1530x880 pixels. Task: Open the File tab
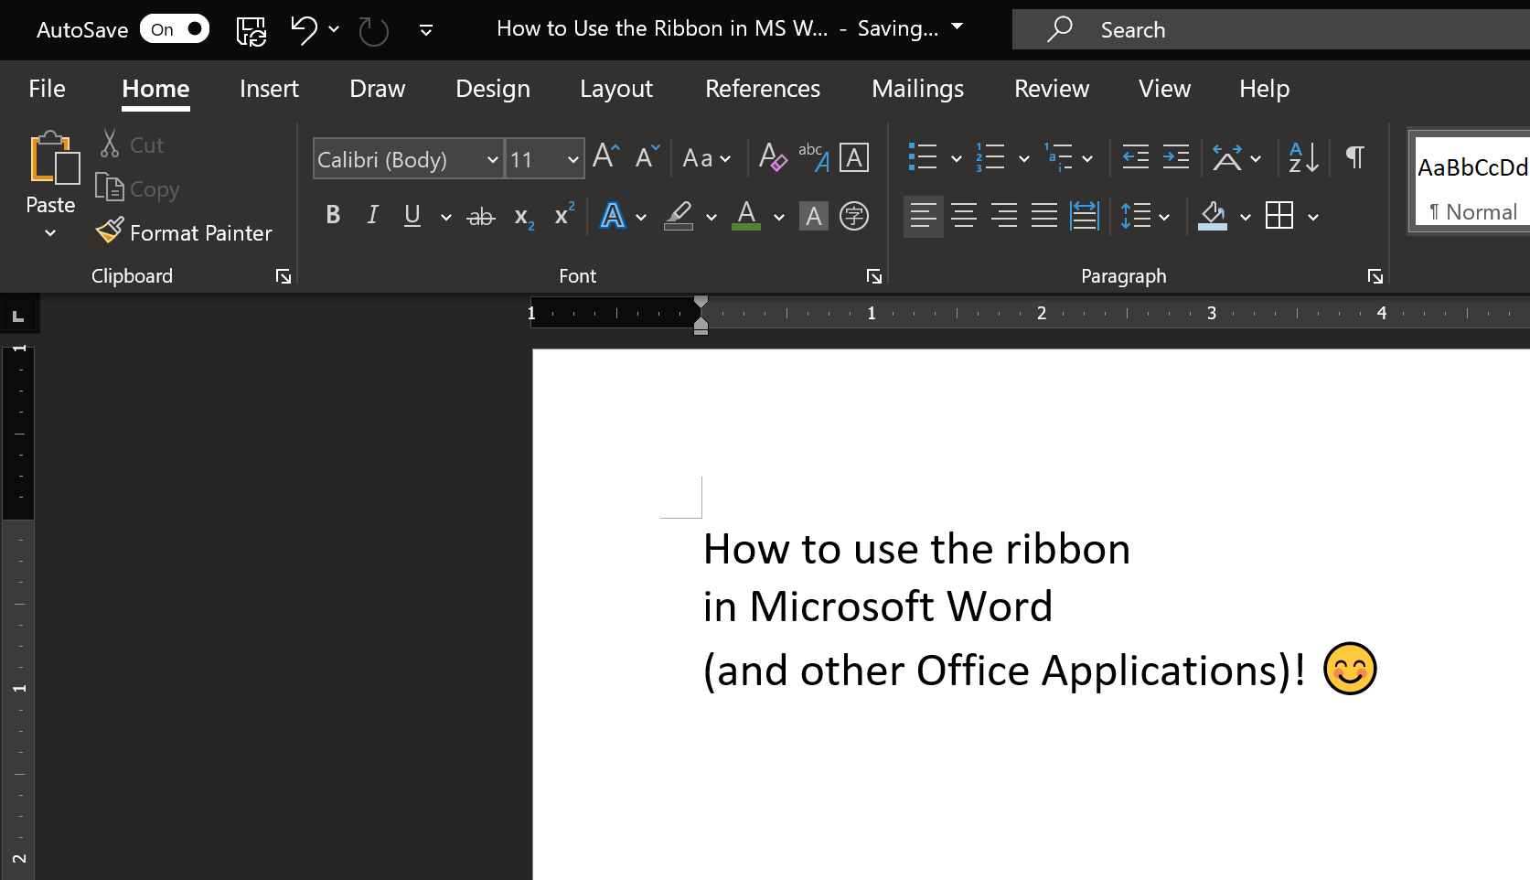(47, 89)
